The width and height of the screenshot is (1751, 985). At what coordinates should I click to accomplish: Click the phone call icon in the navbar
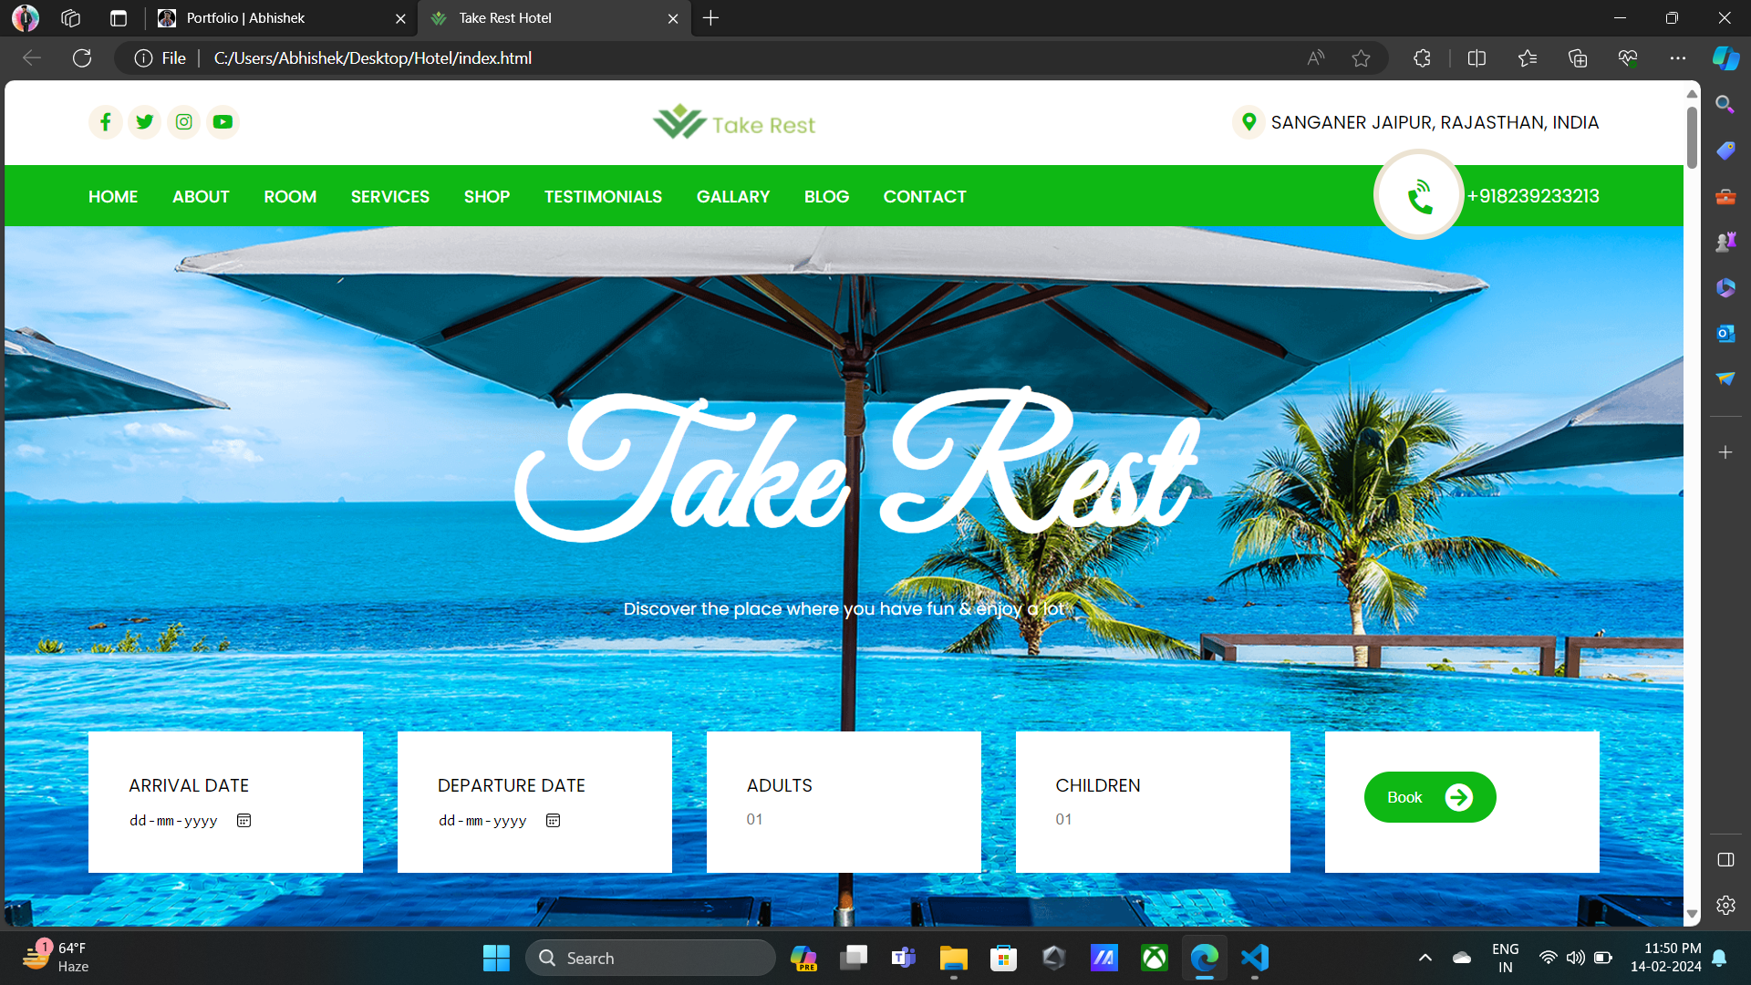tap(1419, 194)
